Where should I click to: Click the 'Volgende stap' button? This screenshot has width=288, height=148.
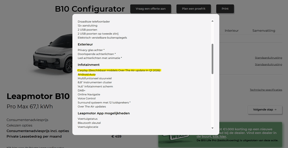click(x=265, y=109)
